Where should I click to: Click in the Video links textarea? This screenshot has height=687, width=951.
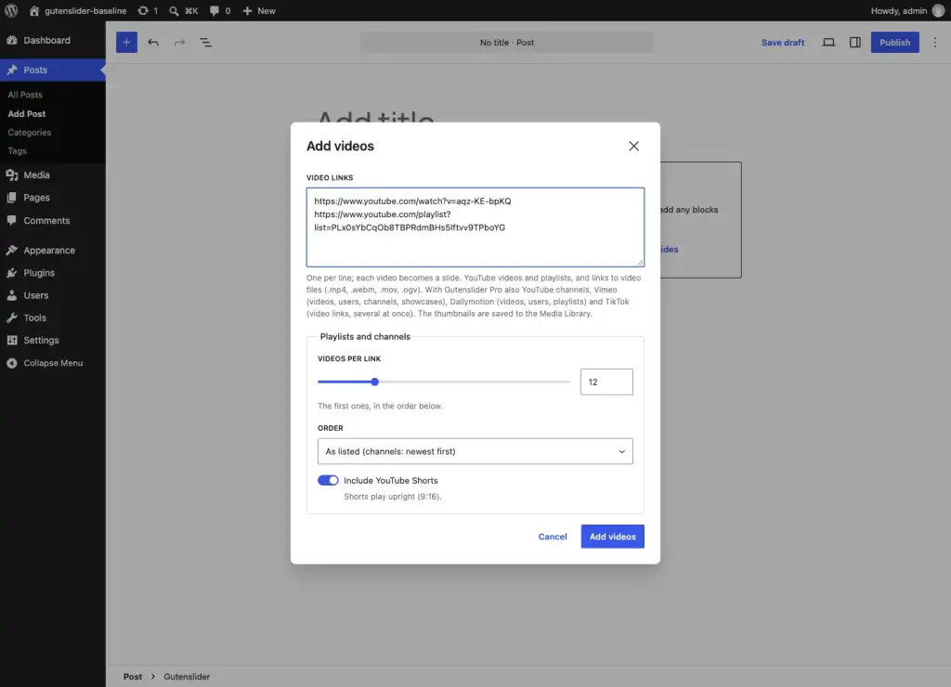[x=475, y=227]
